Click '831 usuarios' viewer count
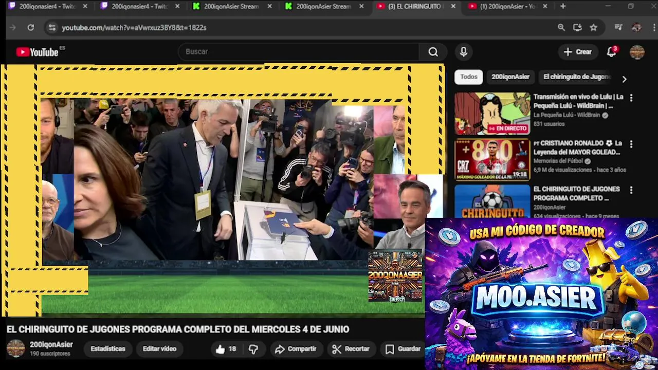658x370 pixels. (x=549, y=124)
